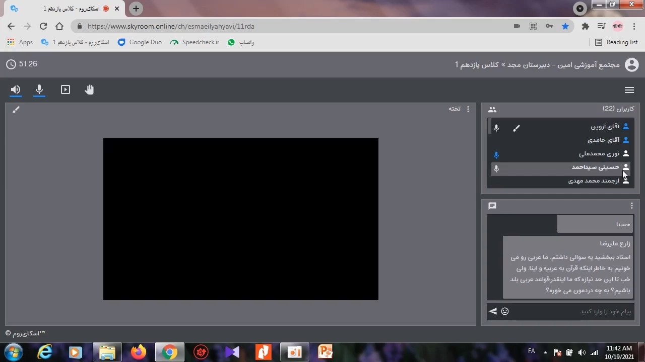Toggle microphone for آقای آروین
Screen dimensions: 645x362
pos(496,128)
